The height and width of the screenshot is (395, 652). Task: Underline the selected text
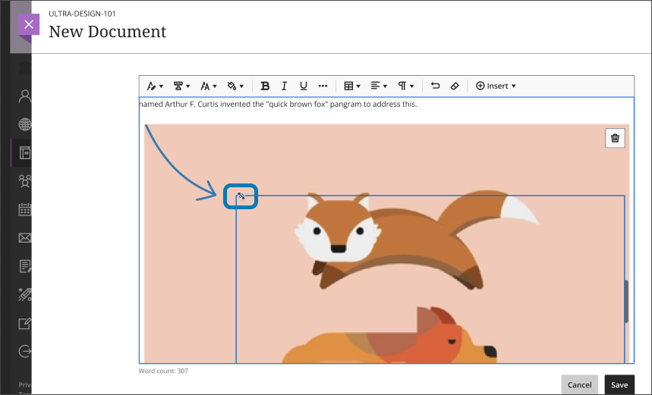click(304, 86)
